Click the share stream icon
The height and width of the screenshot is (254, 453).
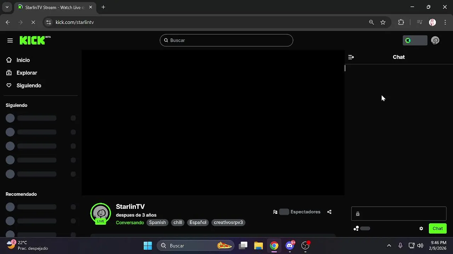[329, 212]
